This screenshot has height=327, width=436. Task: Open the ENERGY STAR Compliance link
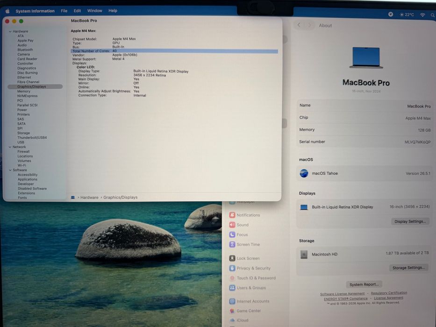tap(346, 299)
